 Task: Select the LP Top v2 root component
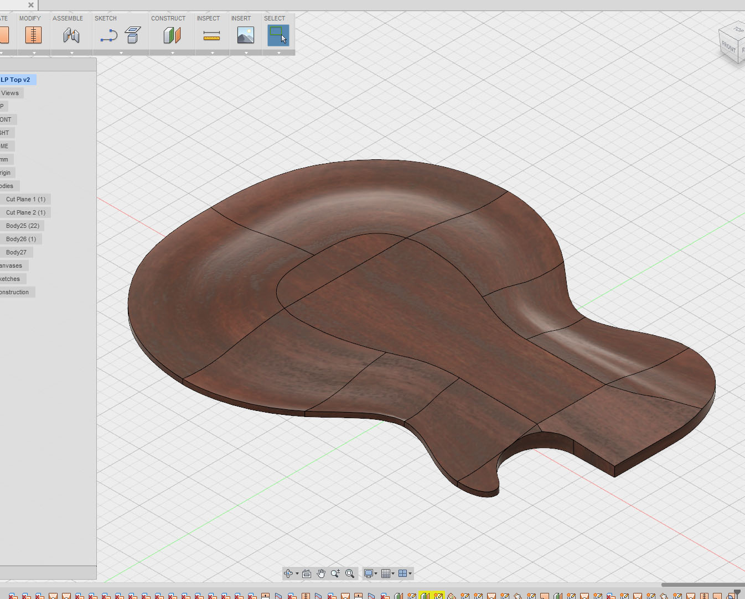18,80
